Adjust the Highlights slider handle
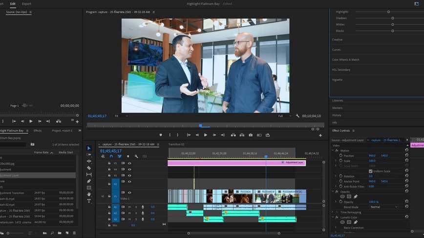424x238 pixels. point(388,12)
